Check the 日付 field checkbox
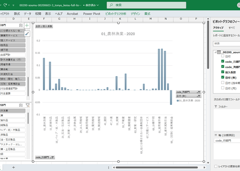Image resolution: width=240 pixels, height=171 pixels. tap(223, 56)
